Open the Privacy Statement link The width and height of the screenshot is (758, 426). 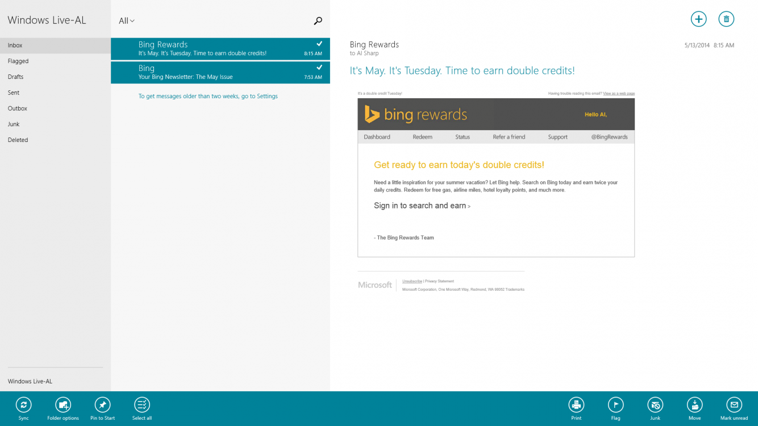tap(440, 281)
